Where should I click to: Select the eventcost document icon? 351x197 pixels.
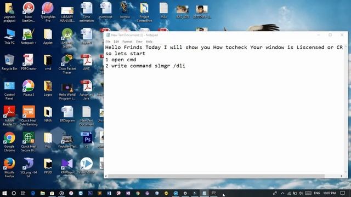(106, 10)
